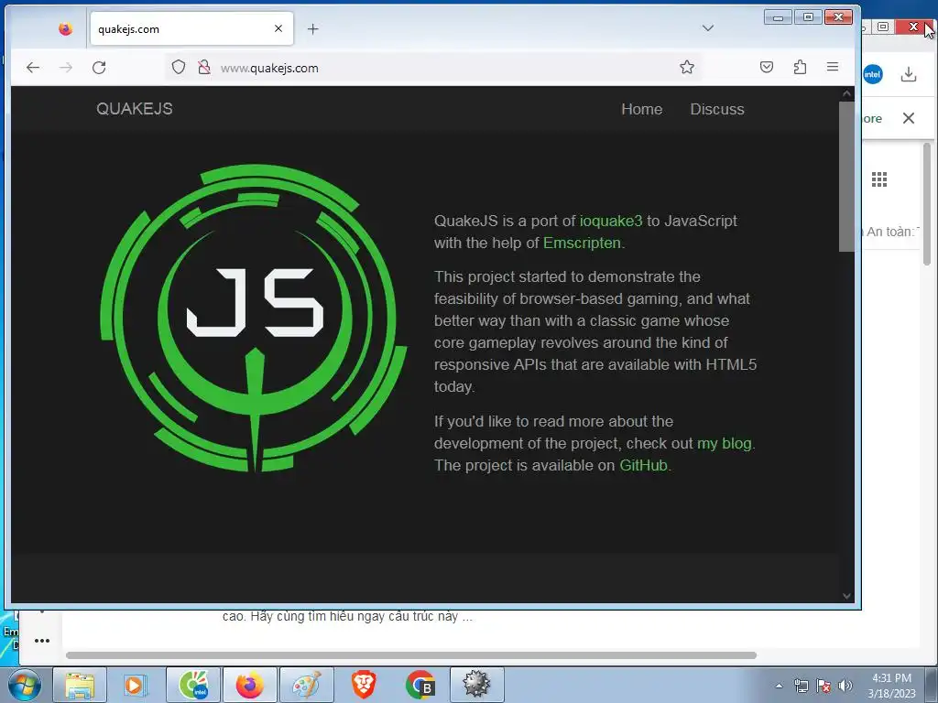
Task: Open Cốc Cốc browser taskbar icon
Action: pyautogui.click(x=193, y=685)
